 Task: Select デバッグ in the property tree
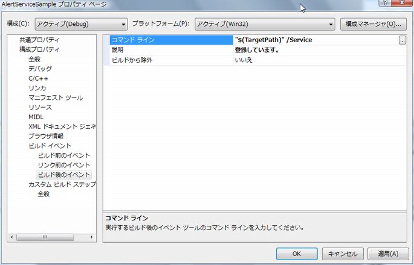click(40, 69)
